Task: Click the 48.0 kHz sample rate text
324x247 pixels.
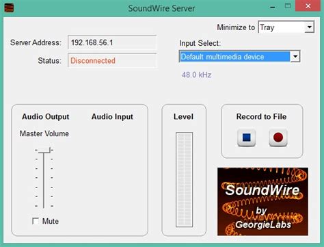Action: (x=197, y=75)
